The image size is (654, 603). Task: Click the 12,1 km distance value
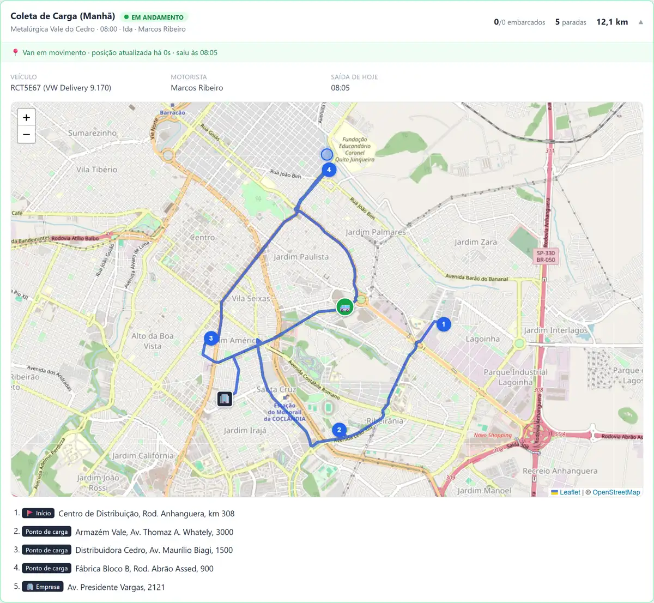612,22
